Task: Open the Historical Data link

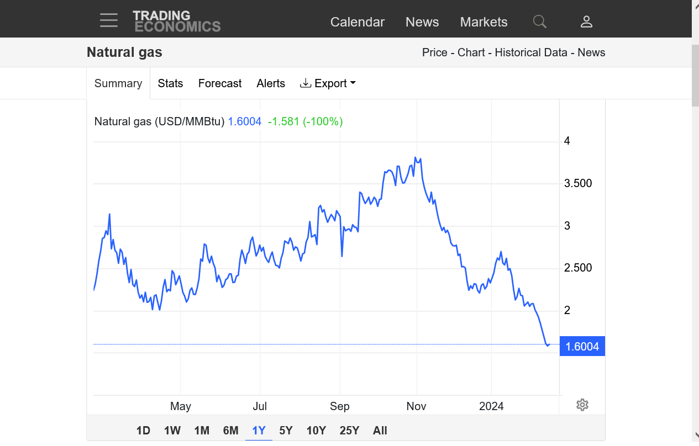Action: pyautogui.click(x=531, y=52)
